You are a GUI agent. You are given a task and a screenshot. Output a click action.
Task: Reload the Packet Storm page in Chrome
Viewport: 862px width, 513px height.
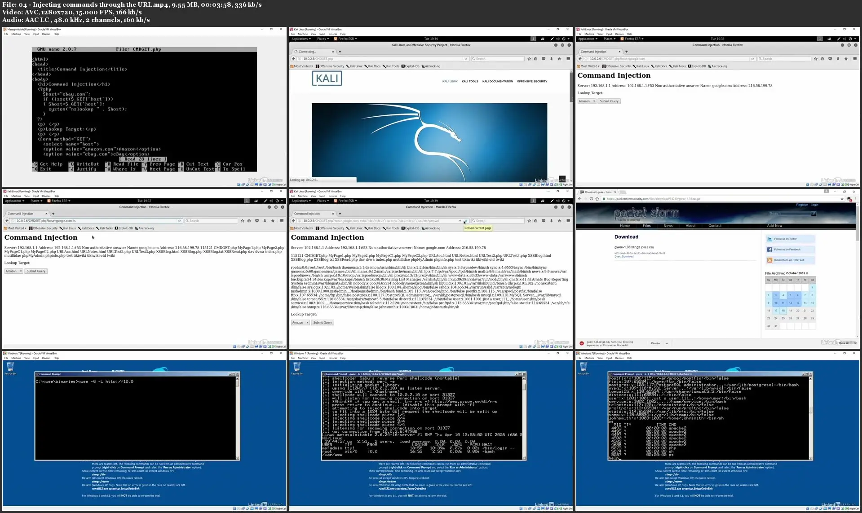click(x=591, y=199)
